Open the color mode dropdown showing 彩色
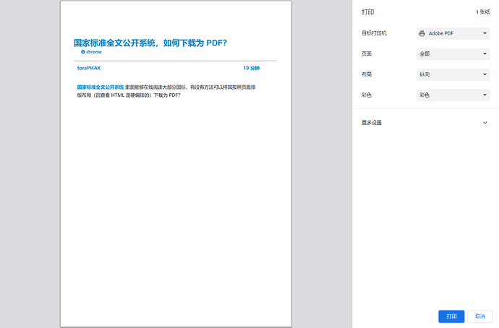 453,95
